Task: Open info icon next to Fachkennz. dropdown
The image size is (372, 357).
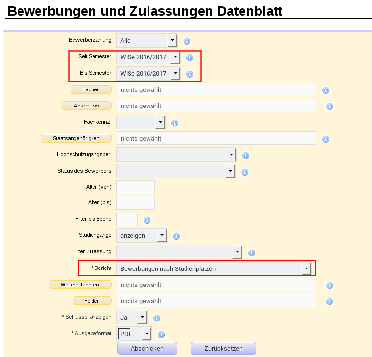Action: (x=175, y=123)
